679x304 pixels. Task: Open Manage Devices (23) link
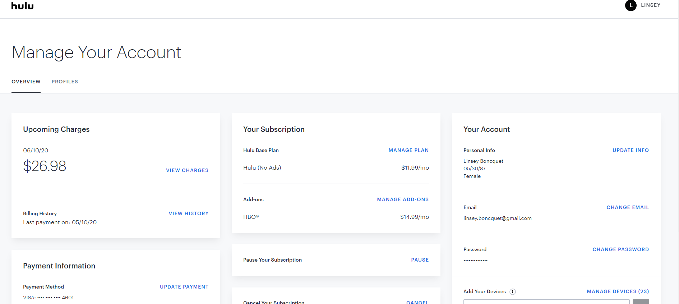[618, 291]
